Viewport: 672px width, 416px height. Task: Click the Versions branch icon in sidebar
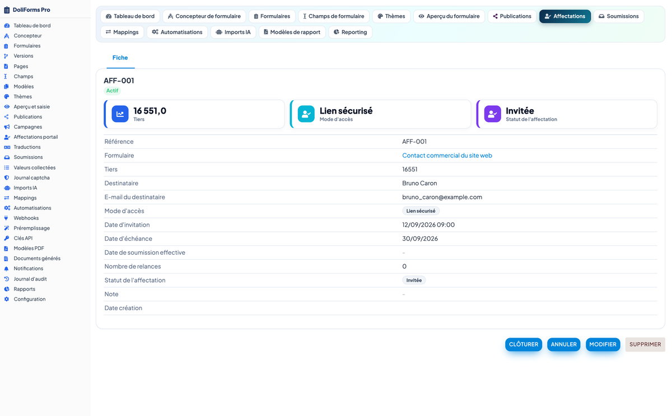click(7, 56)
